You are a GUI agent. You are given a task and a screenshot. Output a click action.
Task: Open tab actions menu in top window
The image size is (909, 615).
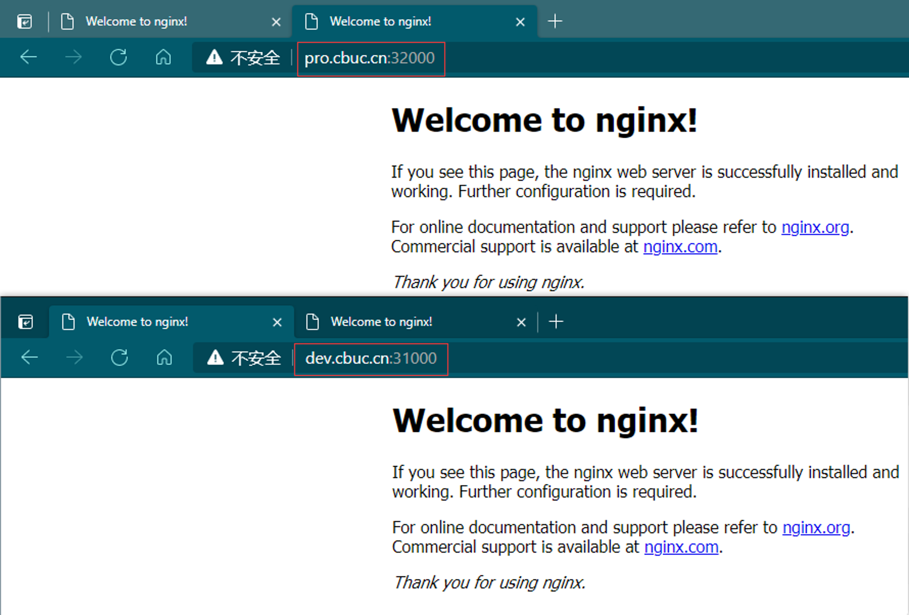[25, 21]
